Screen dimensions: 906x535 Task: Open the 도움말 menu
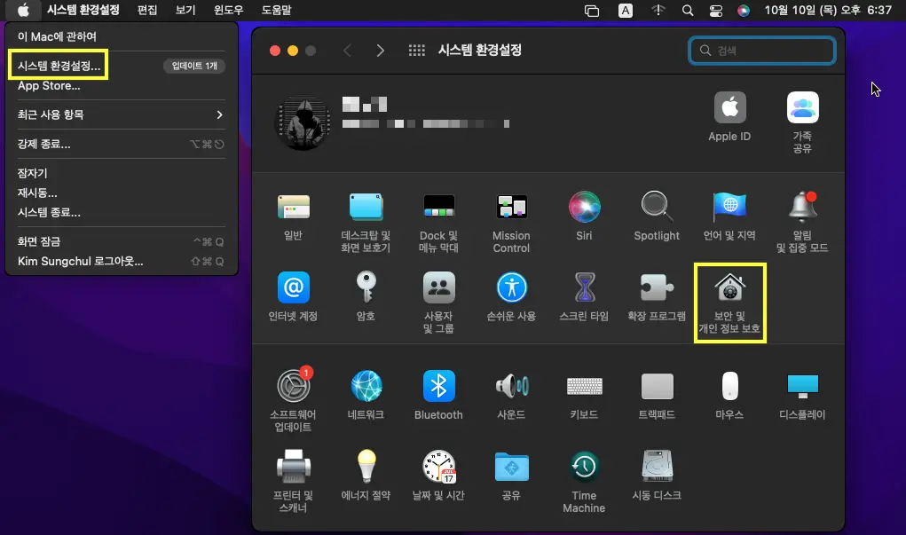tap(275, 10)
